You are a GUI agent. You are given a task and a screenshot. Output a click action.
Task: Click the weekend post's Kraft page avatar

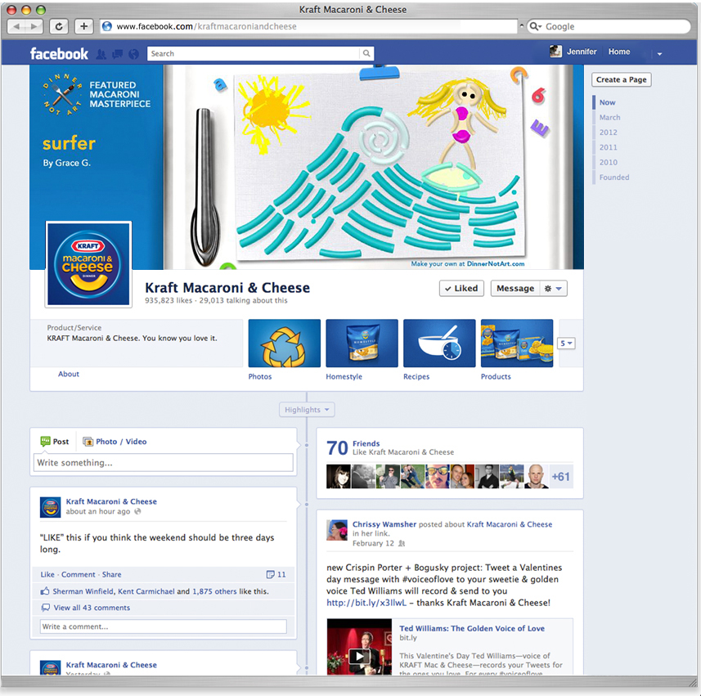point(51,507)
